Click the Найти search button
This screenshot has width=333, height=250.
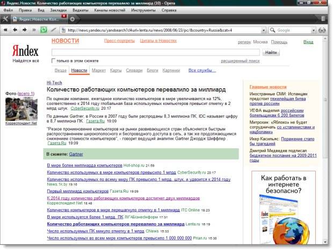(271, 52)
